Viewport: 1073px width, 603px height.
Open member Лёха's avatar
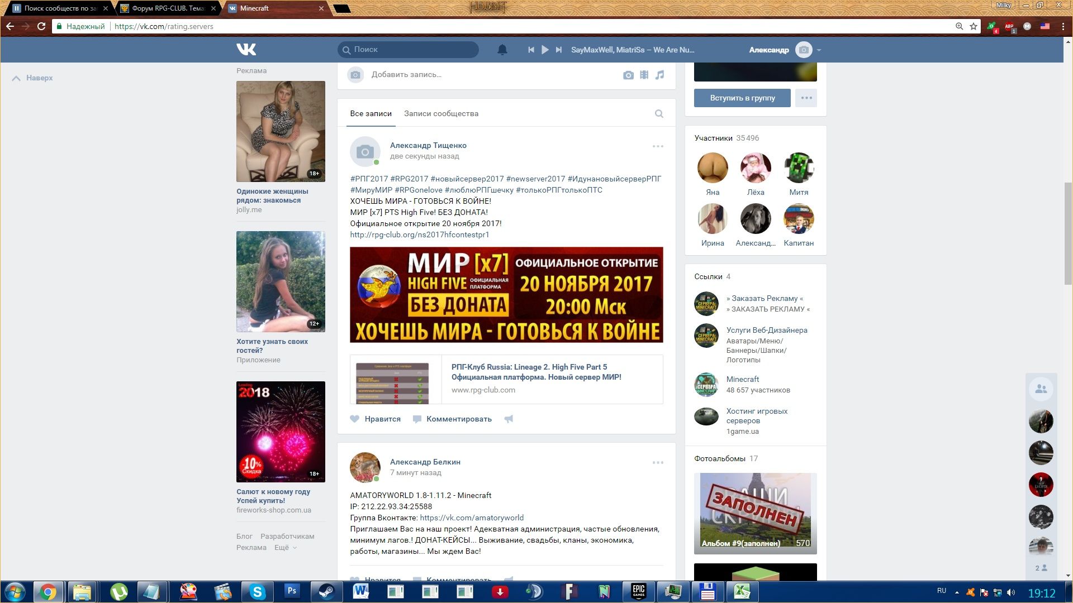point(756,167)
